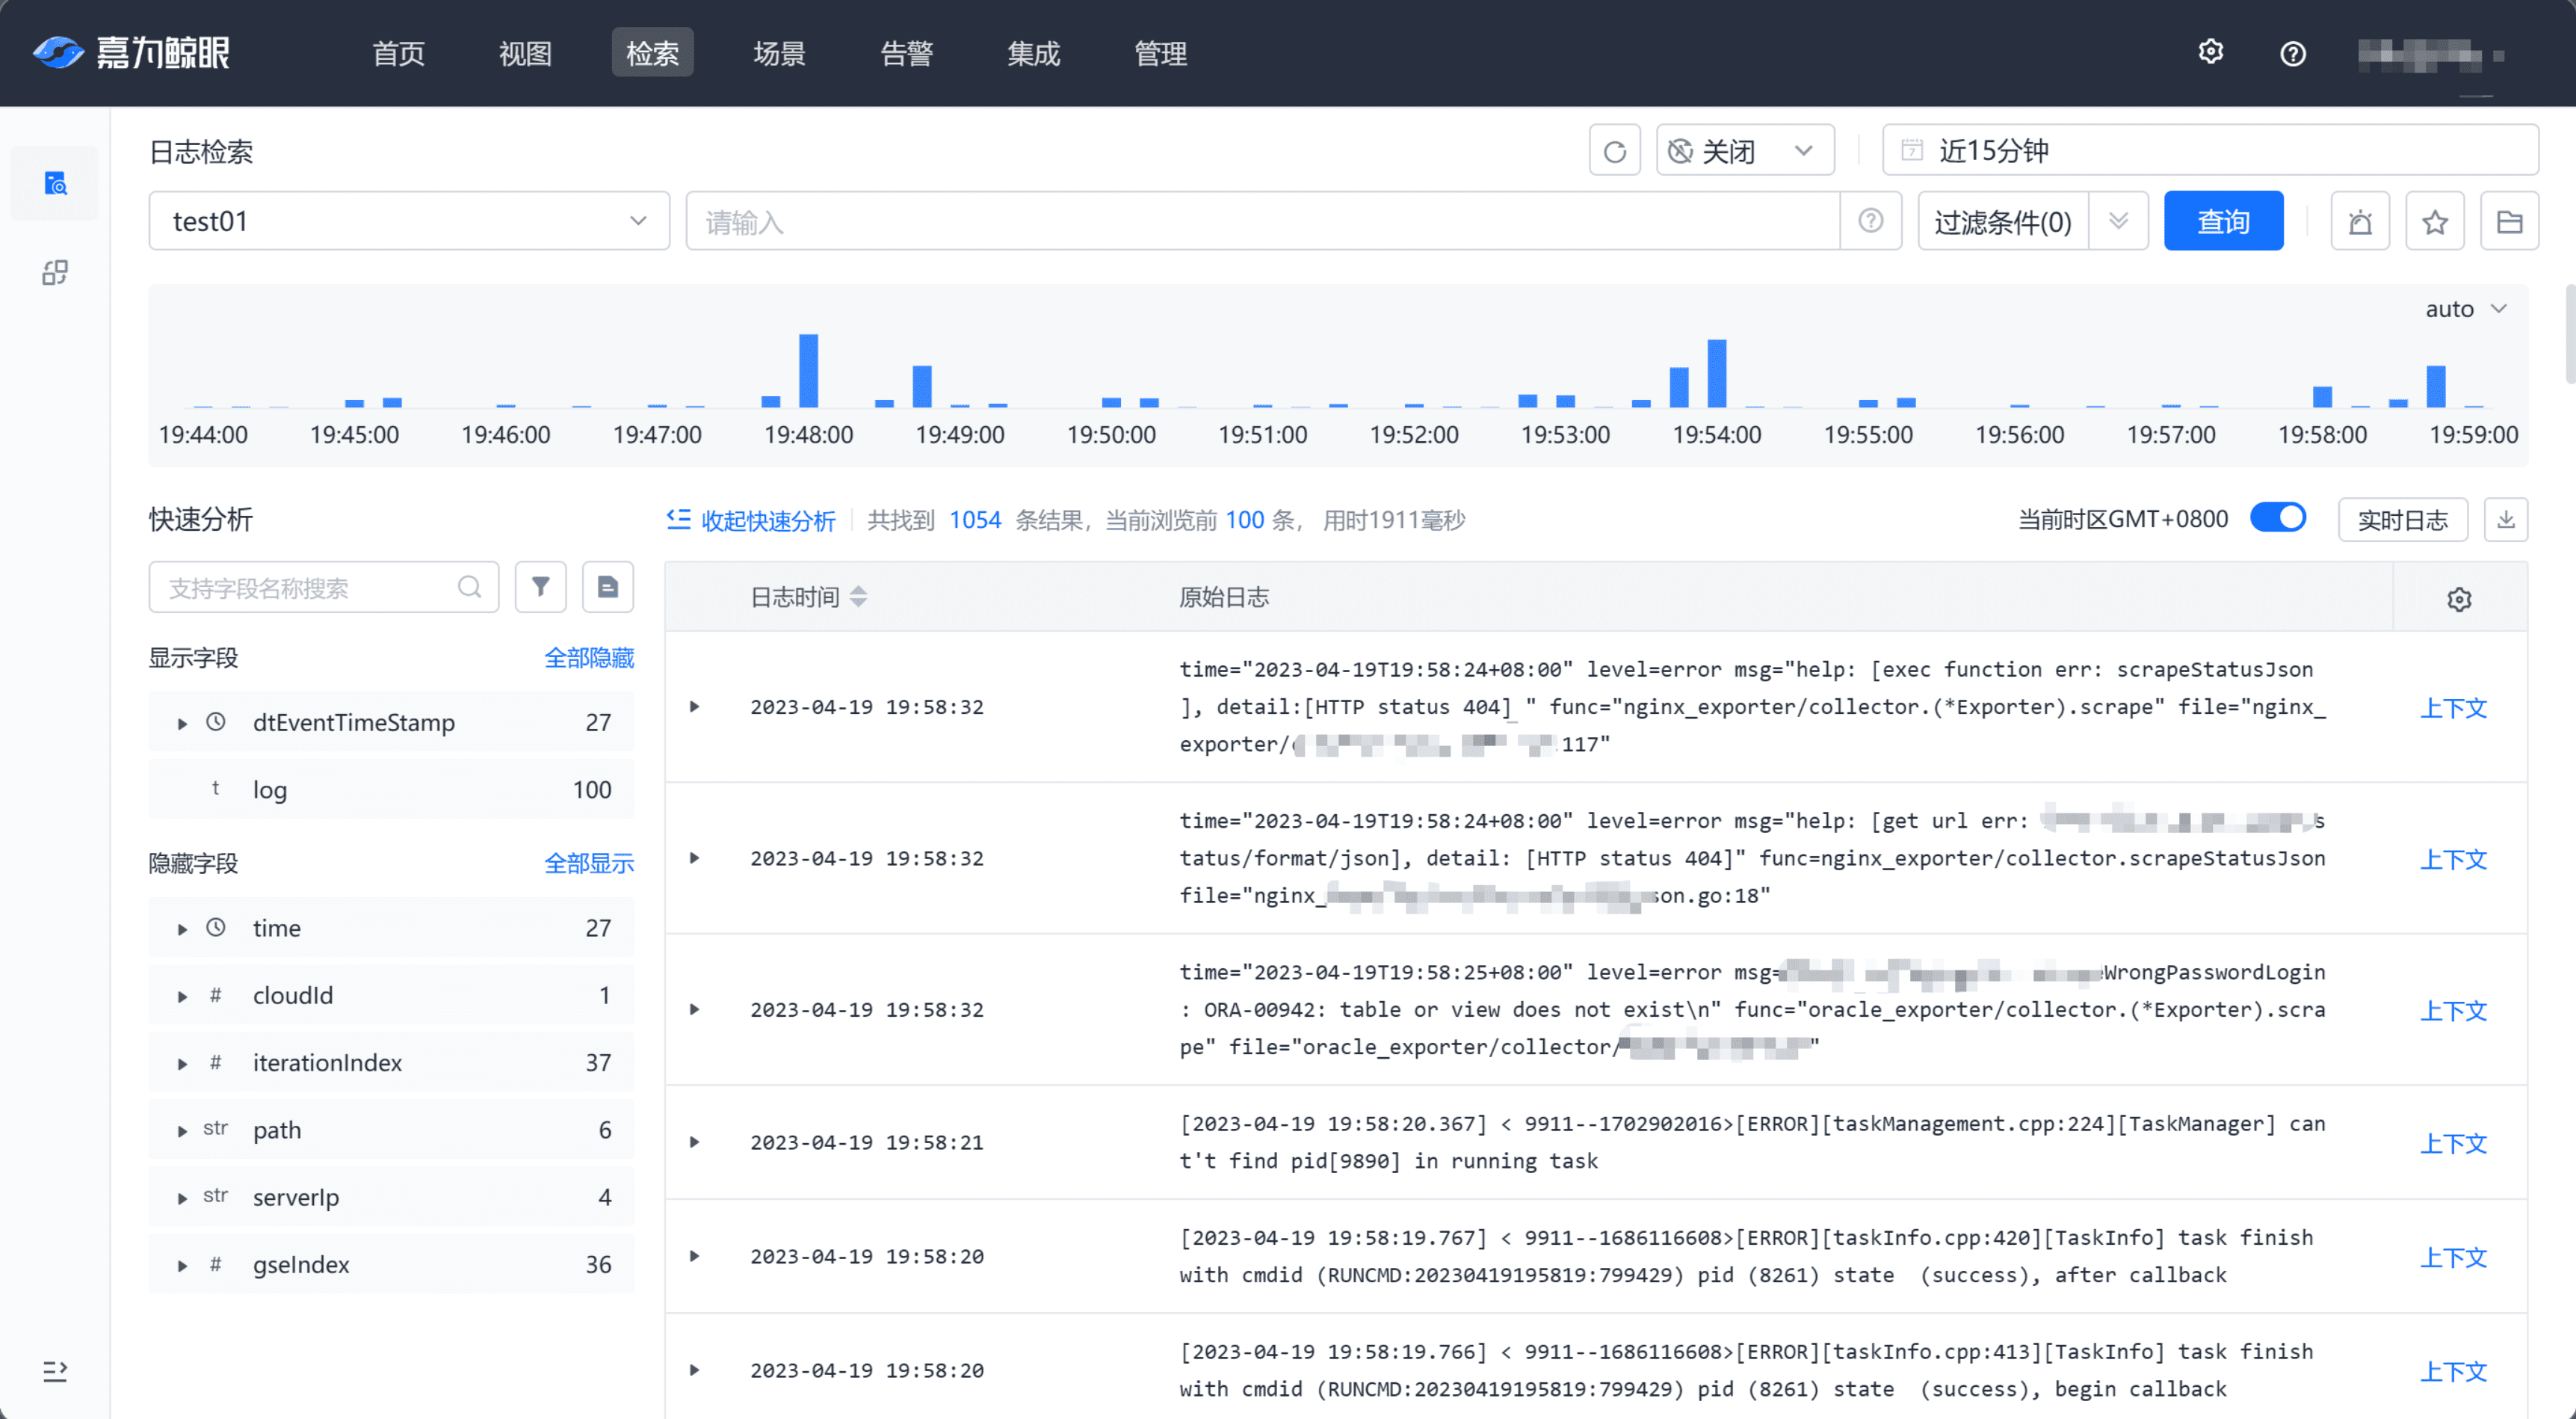Click the table/document icon beside filter
Image resolution: width=2576 pixels, height=1419 pixels.
[608, 585]
